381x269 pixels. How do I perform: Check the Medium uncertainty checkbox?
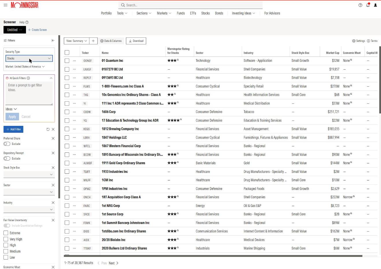pyautogui.click(x=6, y=251)
